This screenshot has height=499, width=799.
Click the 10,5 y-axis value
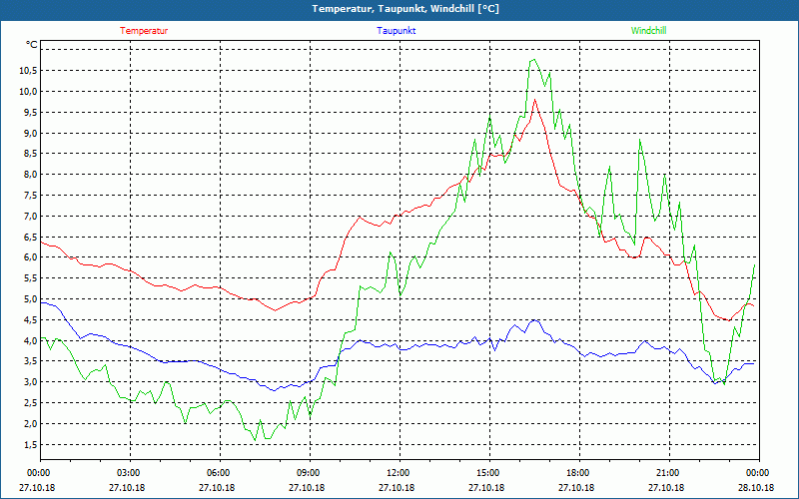pyautogui.click(x=28, y=71)
